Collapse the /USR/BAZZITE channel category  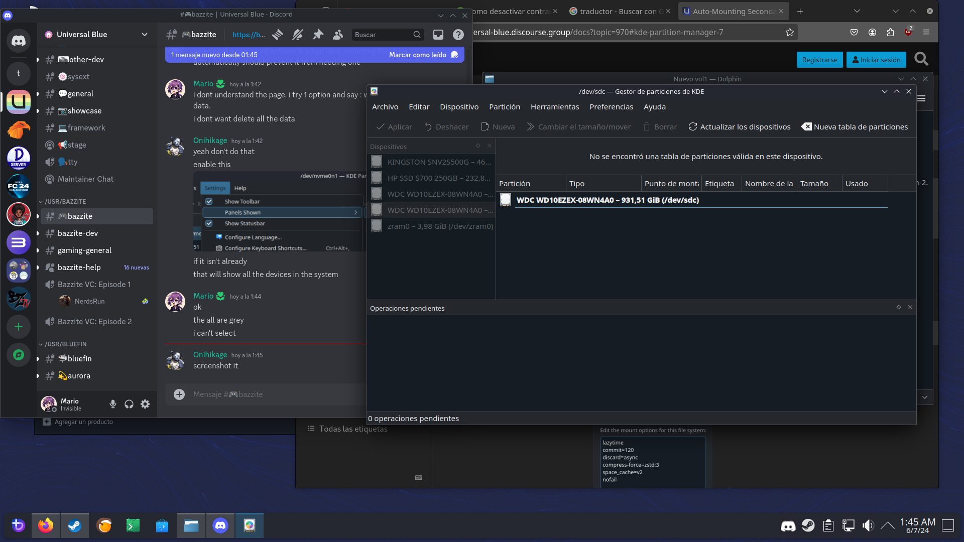(65, 201)
